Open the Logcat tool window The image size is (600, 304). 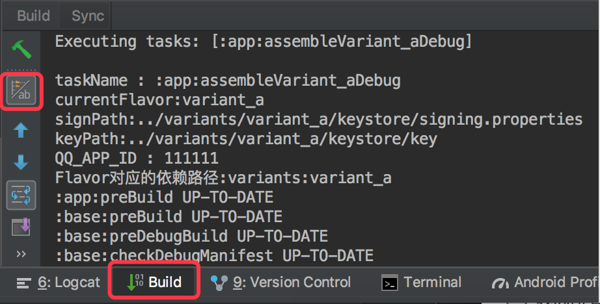click(x=59, y=283)
